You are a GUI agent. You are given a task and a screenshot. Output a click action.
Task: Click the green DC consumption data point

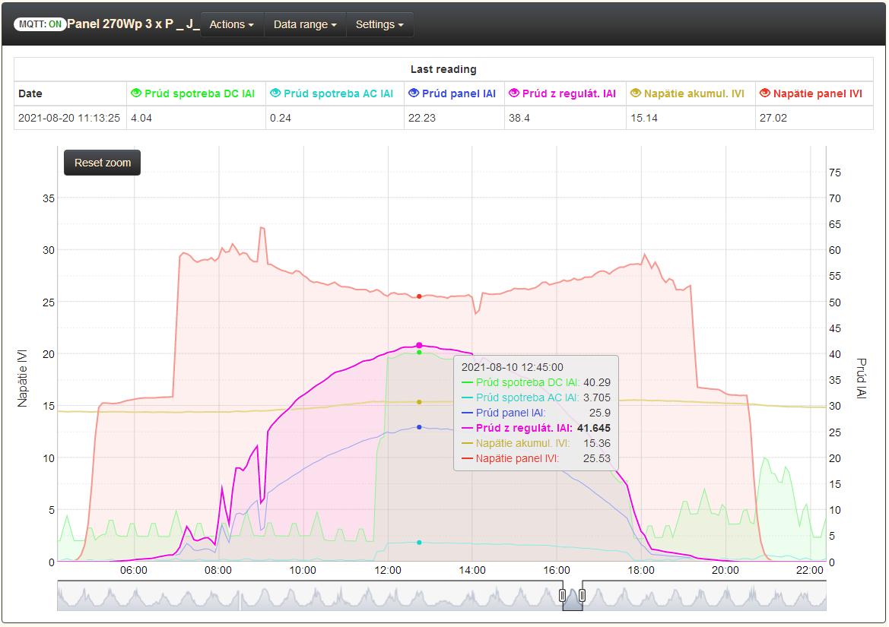tap(419, 353)
